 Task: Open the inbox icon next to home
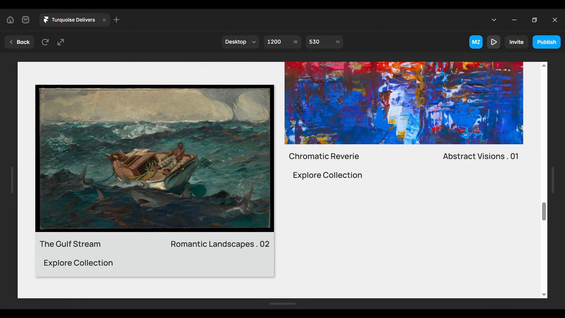click(26, 20)
